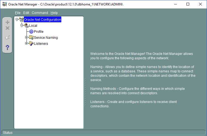
Task: Click the Local node icon
Action: coord(26,25)
